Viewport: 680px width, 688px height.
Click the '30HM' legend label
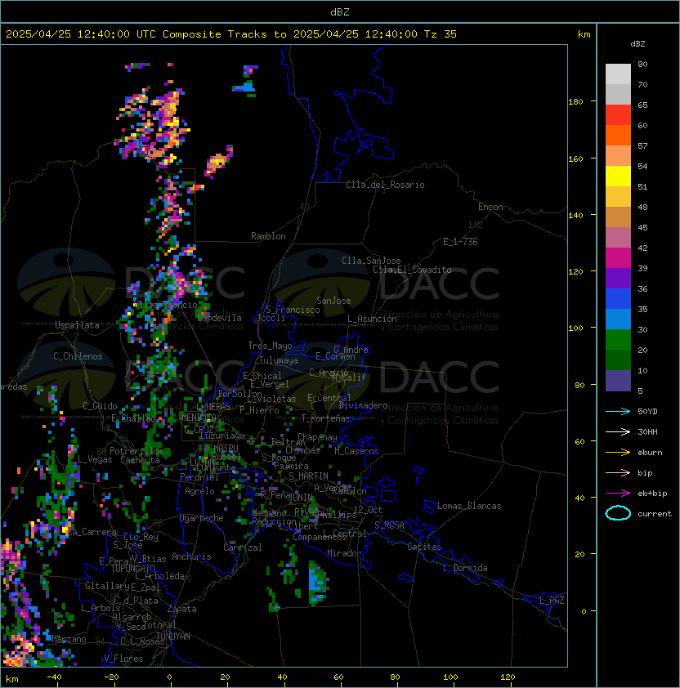[x=647, y=431]
